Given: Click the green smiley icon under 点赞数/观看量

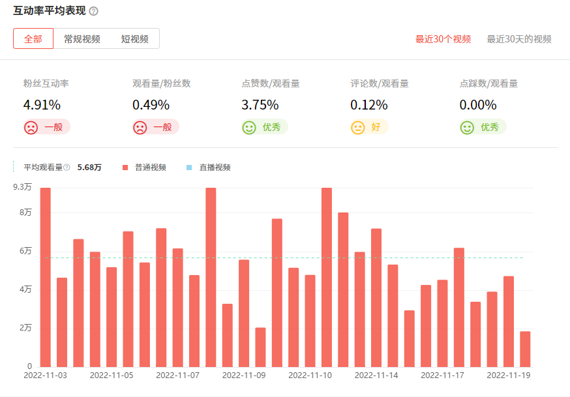Looking at the screenshot, I should pyautogui.click(x=248, y=126).
